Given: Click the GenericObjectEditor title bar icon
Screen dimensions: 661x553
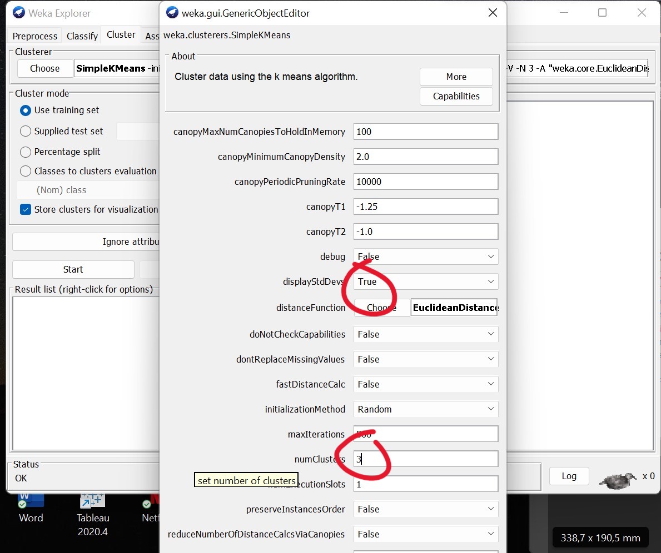Looking at the screenshot, I should click(172, 13).
